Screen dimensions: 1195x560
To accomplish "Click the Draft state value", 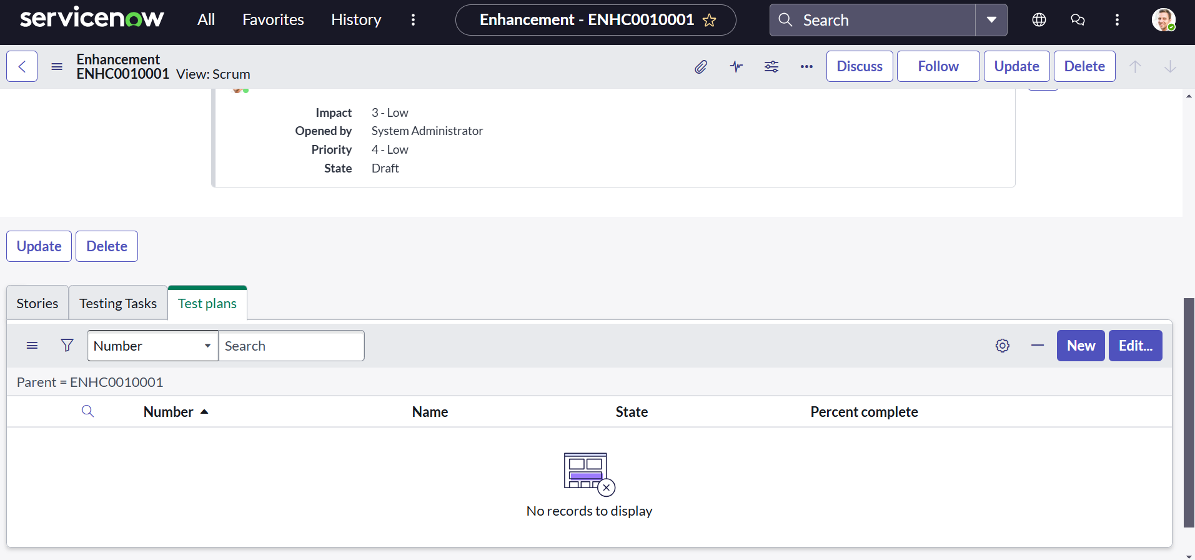I will pos(385,168).
